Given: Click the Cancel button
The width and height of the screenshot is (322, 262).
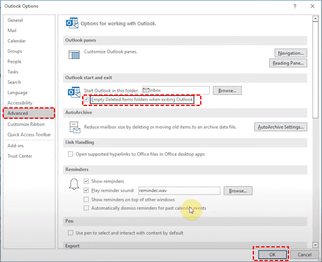Looking at the screenshot, I should 304,255.
